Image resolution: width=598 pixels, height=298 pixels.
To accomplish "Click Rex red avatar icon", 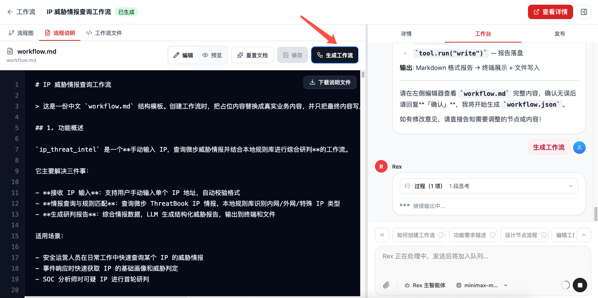I will 381,166.
